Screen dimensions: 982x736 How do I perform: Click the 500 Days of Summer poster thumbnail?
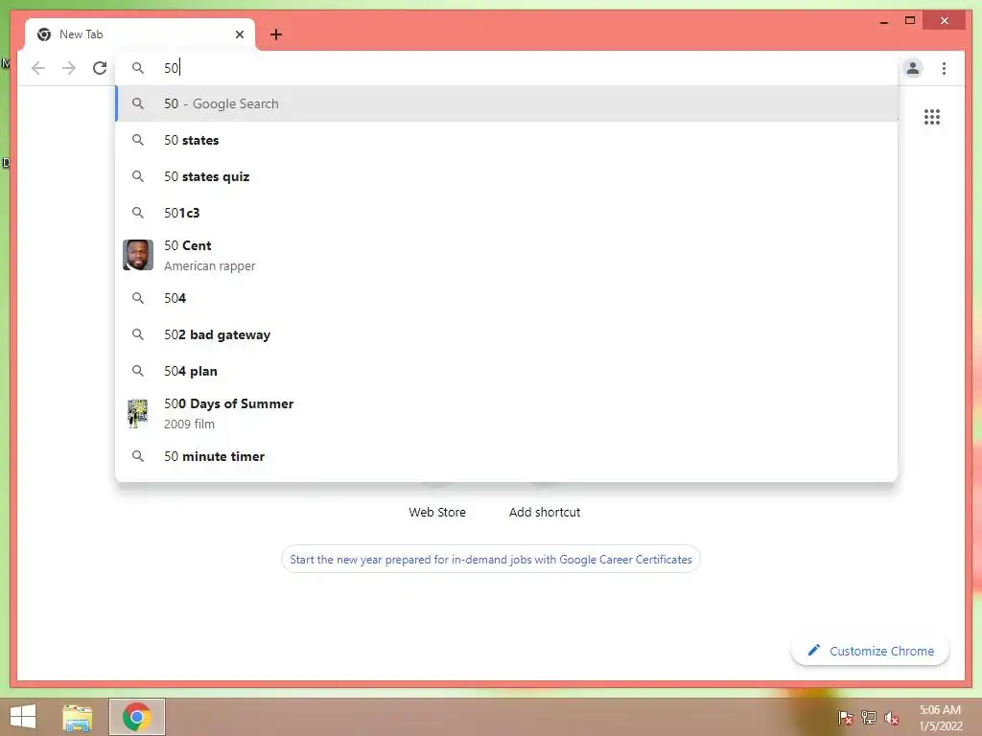coord(138,413)
